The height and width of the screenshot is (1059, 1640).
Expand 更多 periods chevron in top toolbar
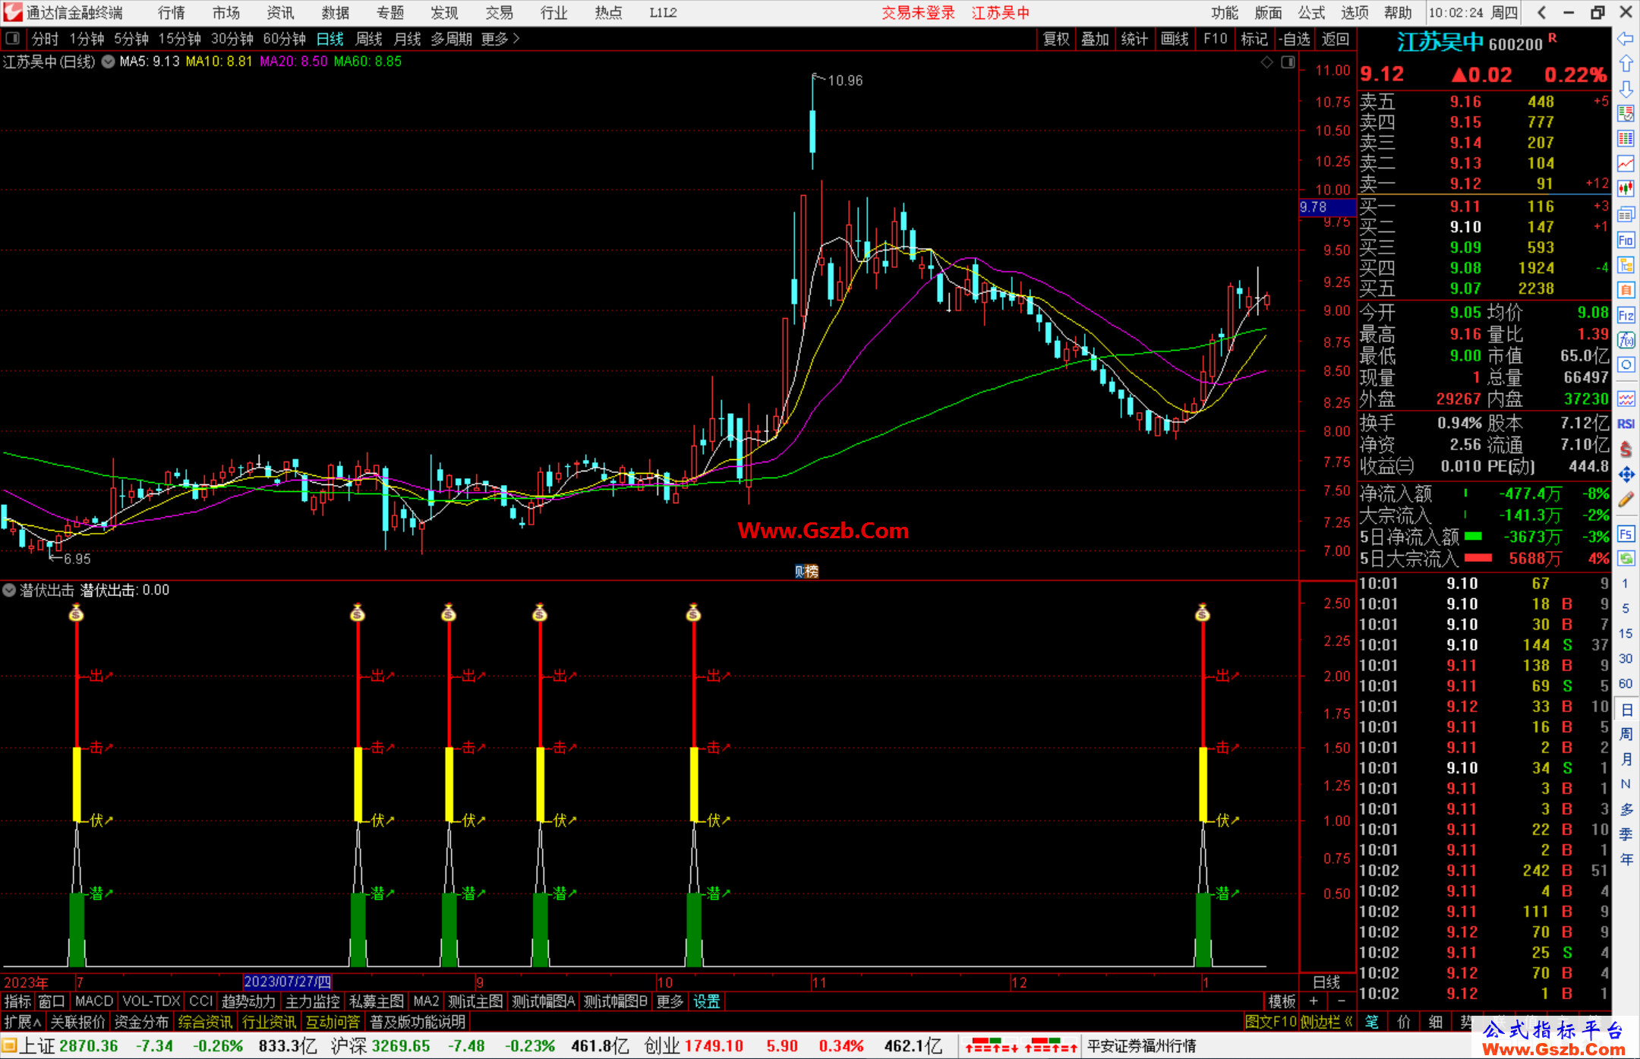500,39
